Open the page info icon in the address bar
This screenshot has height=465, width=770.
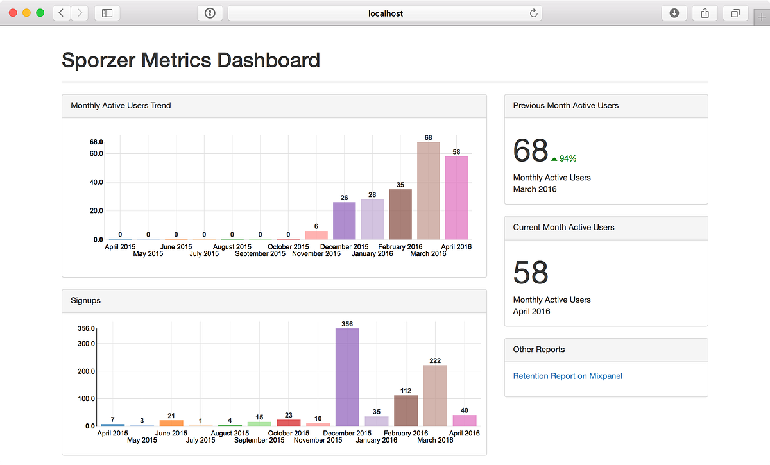coord(210,12)
